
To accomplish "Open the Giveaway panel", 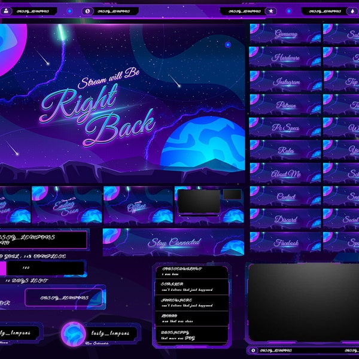I will (x=285, y=34).
